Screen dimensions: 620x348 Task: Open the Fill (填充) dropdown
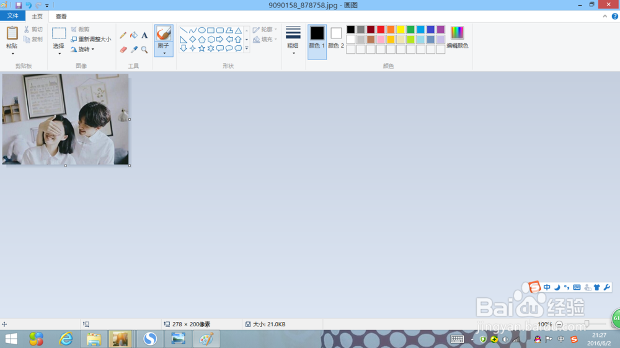(265, 39)
